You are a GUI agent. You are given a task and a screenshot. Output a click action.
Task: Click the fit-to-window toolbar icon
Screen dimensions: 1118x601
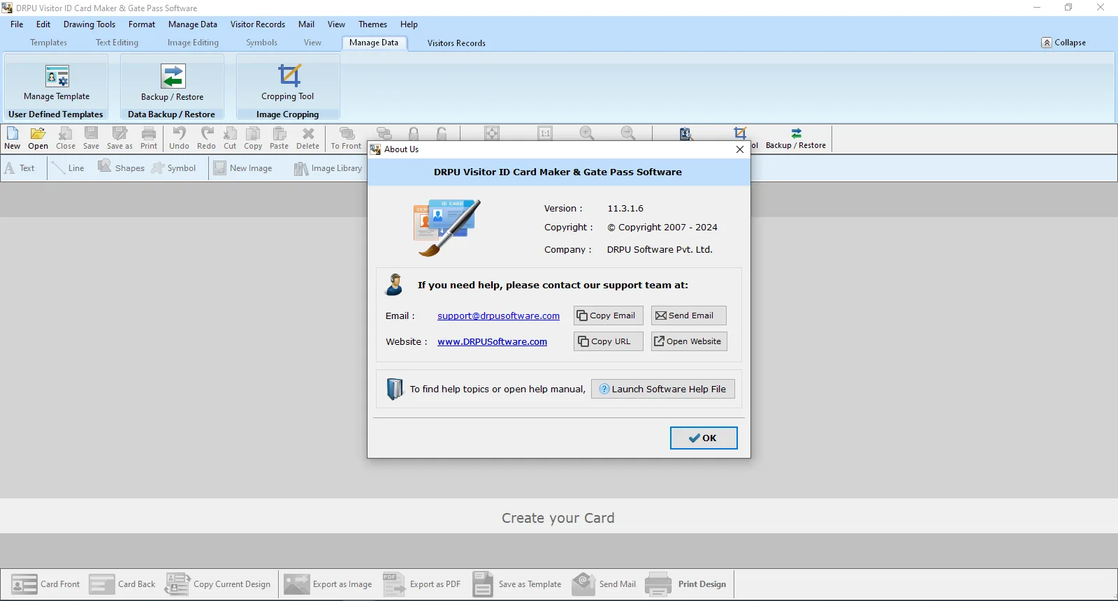pyautogui.click(x=492, y=133)
